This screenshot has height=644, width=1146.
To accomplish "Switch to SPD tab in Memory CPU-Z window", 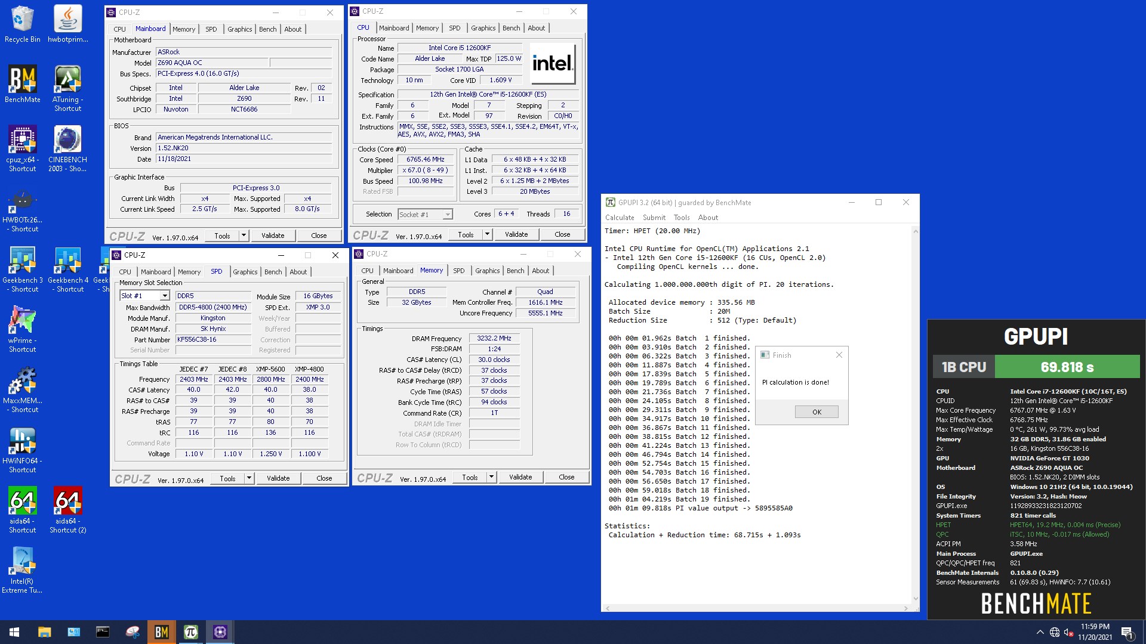I will (x=458, y=271).
